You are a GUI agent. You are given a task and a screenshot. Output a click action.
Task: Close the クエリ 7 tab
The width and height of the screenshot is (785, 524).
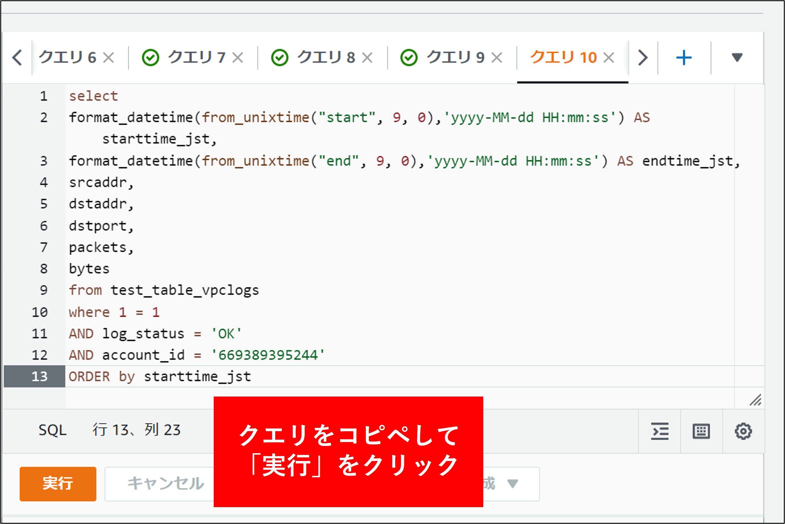238,58
